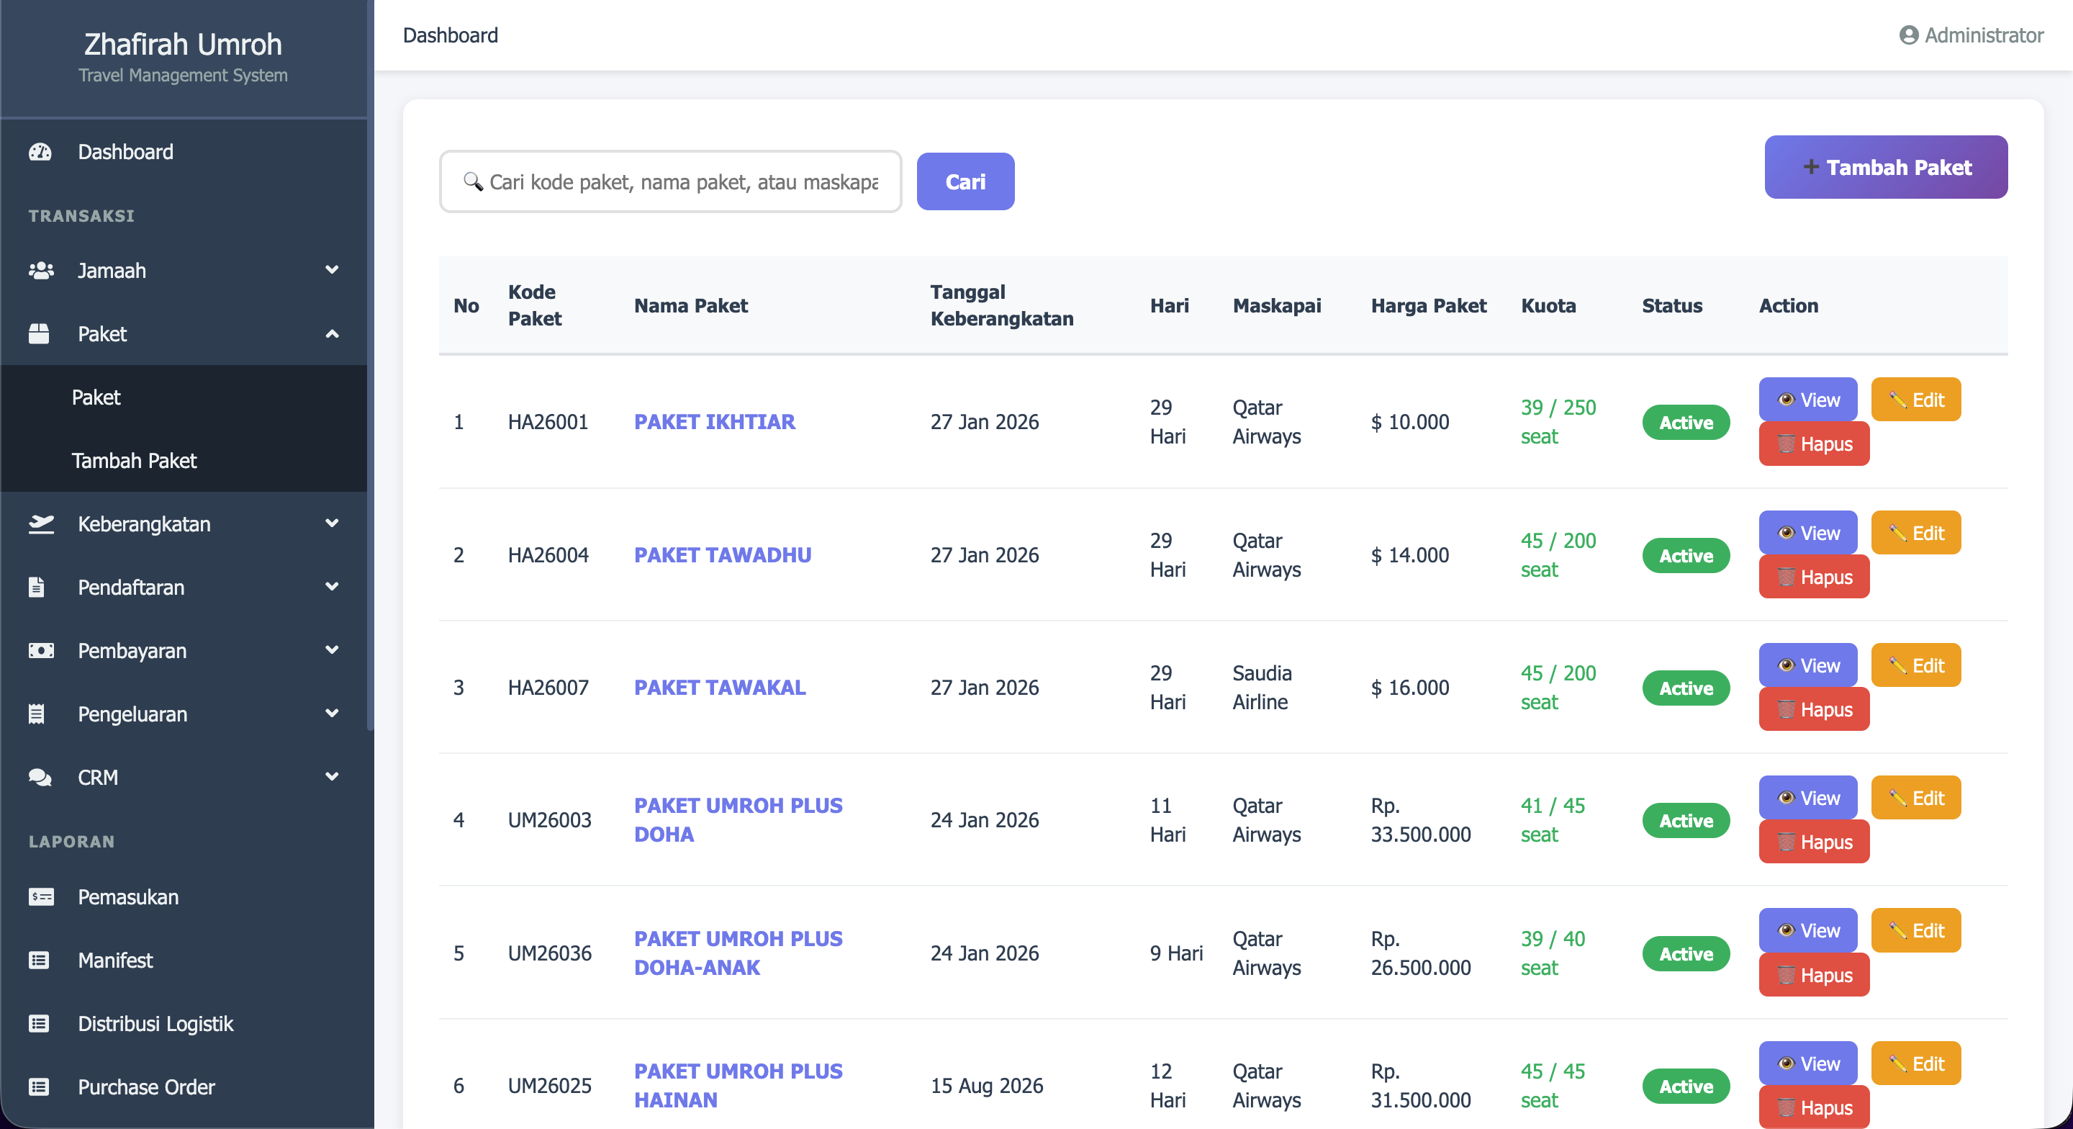The width and height of the screenshot is (2073, 1129).
Task: Edit the UM26025 HAINAN package row
Action: [1915, 1063]
